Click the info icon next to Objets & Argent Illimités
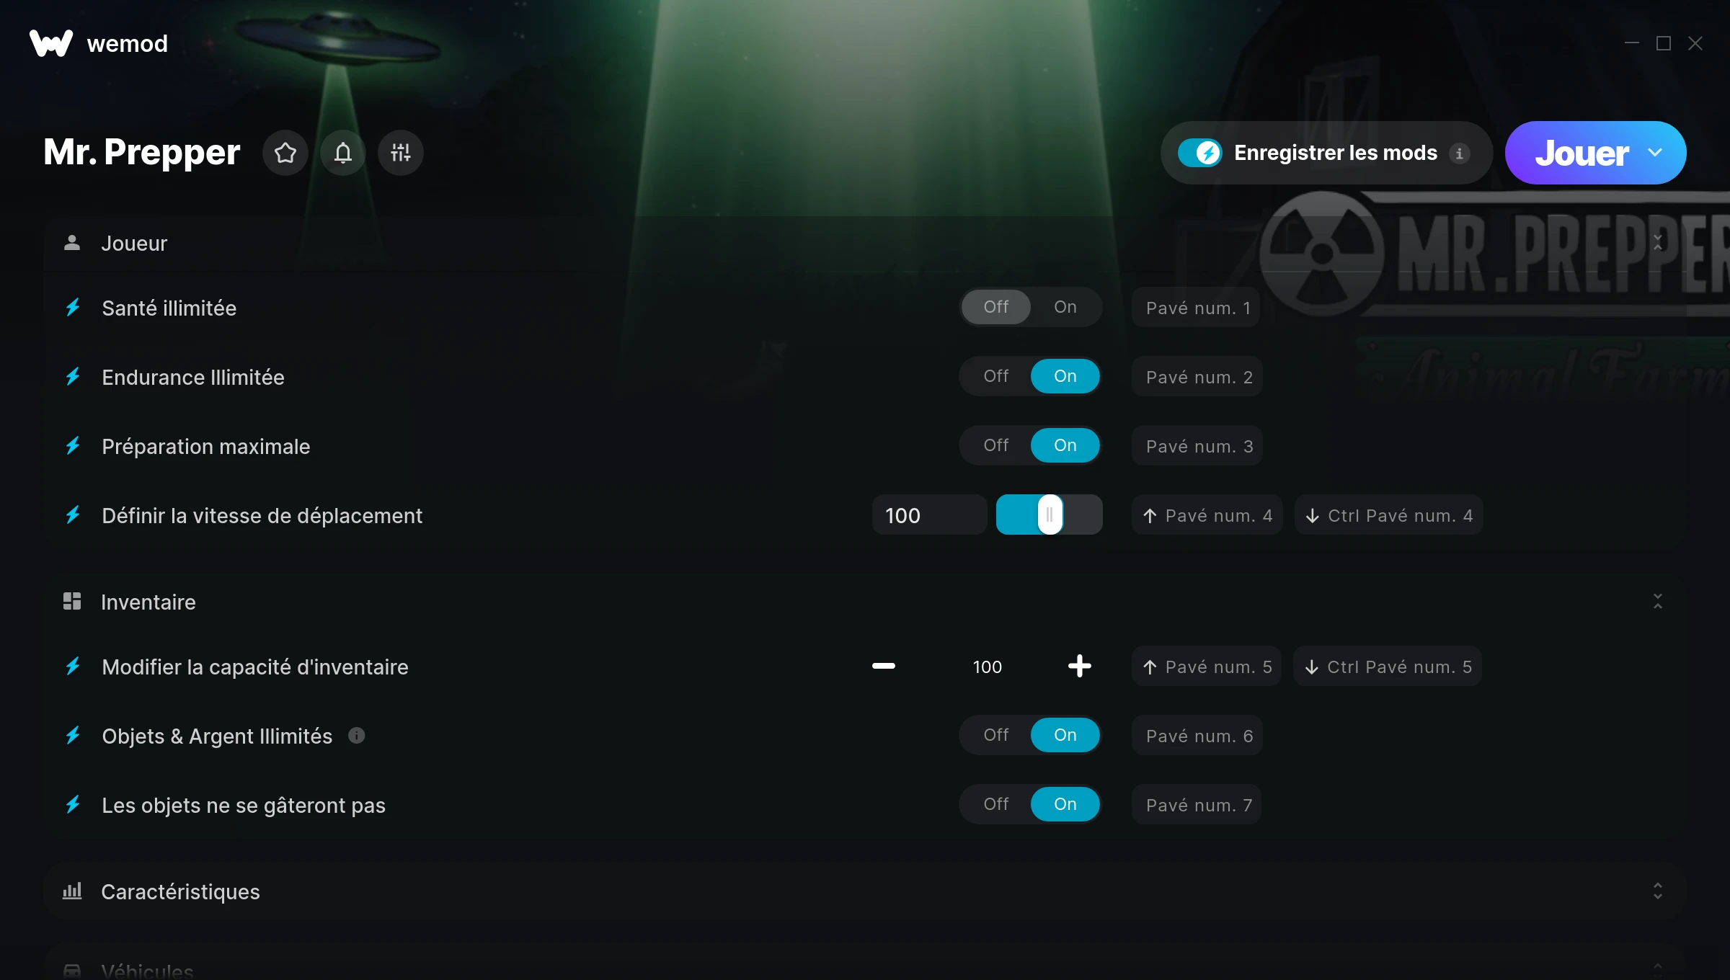 pyautogui.click(x=357, y=735)
